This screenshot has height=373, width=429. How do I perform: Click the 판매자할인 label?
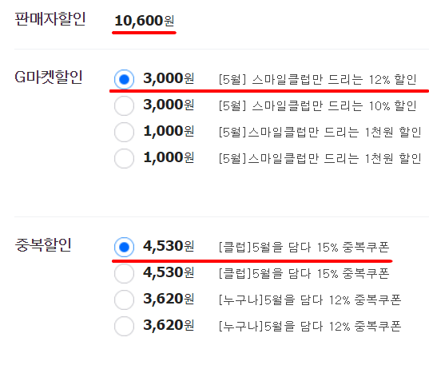click(50, 19)
